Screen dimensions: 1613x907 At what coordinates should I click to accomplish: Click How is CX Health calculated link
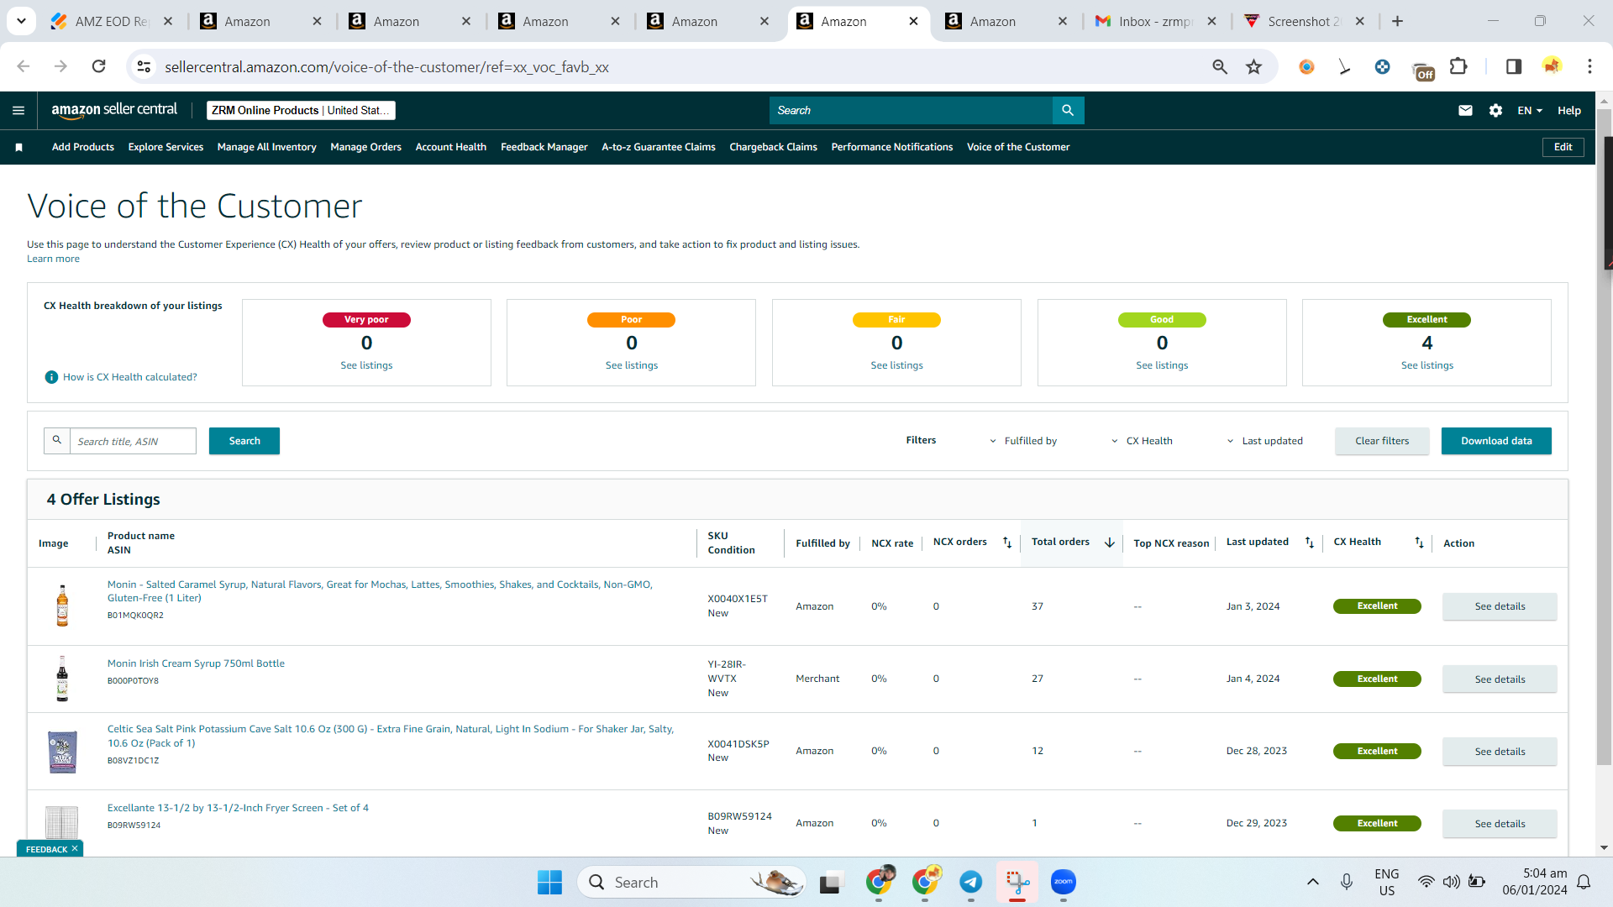(130, 377)
